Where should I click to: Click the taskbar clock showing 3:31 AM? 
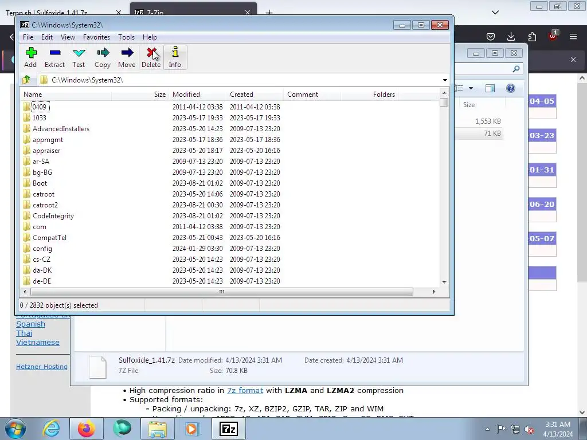[558, 429]
